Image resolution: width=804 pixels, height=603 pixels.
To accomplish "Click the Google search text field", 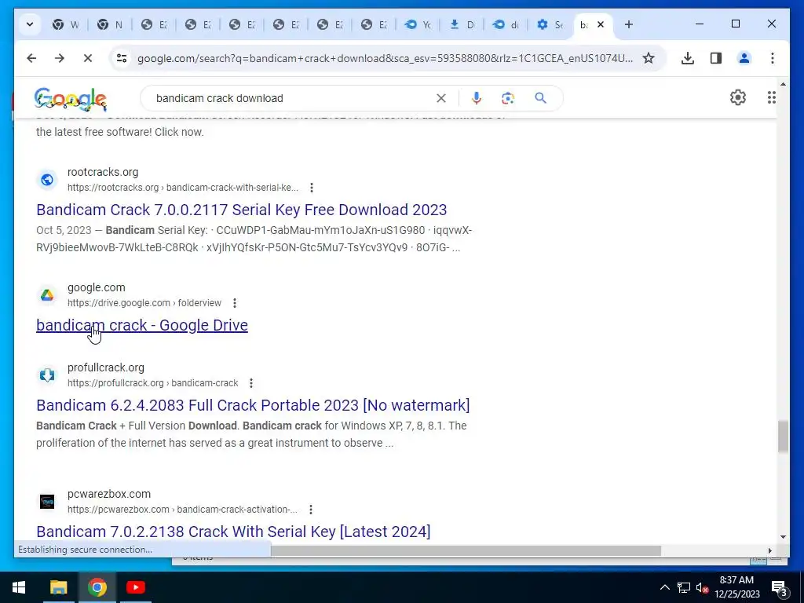I will pyautogui.click(x=292, y=98).
